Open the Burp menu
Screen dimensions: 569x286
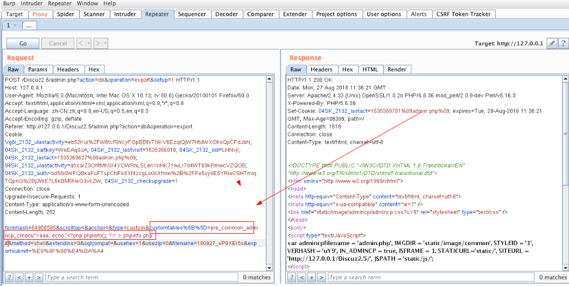pos(9,4)
